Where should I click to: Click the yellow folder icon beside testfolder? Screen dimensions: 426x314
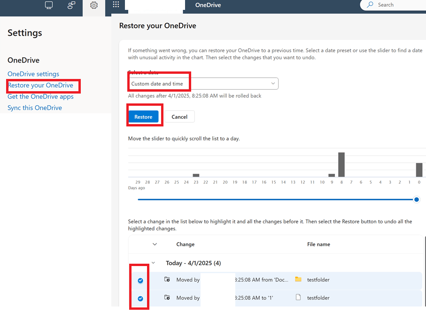pyautogui.click(x=298, y=279)
